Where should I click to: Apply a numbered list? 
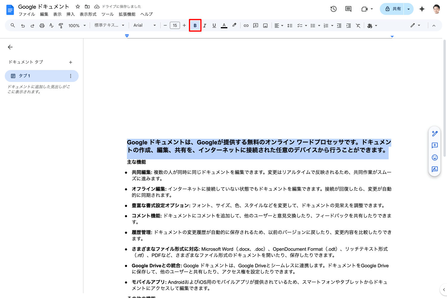point(326,26)
